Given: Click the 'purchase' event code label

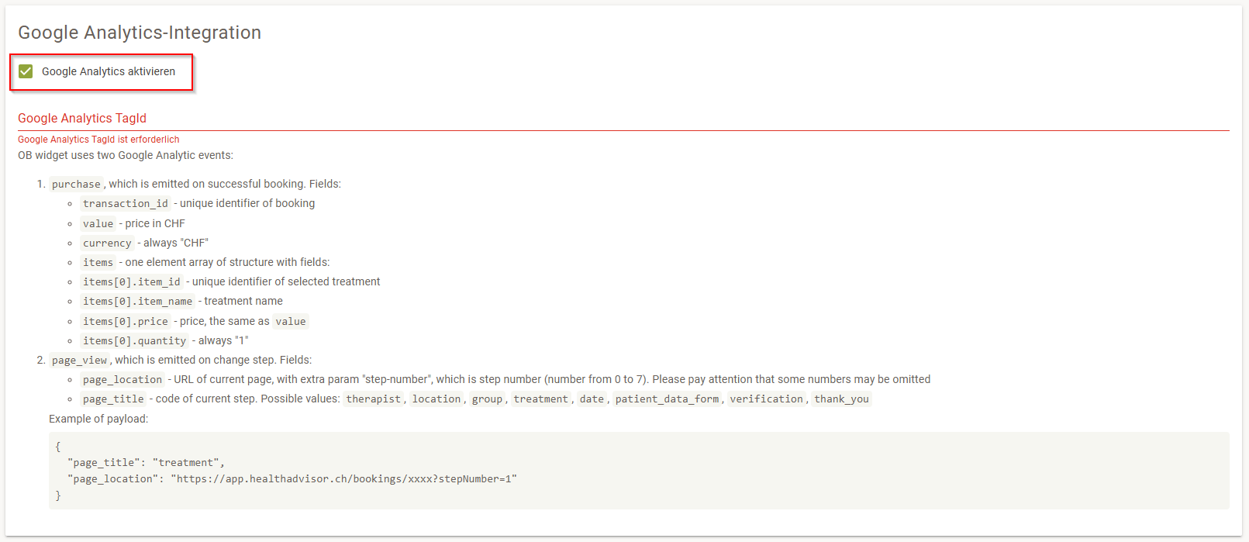Looking at the screenshot, I should 76,184.
